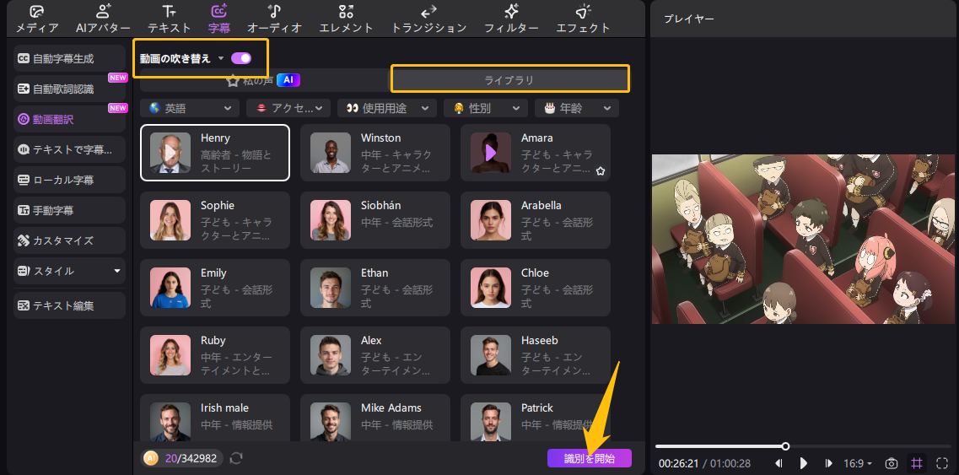
Task: Step back one frame in player
Action: (779, 463)
